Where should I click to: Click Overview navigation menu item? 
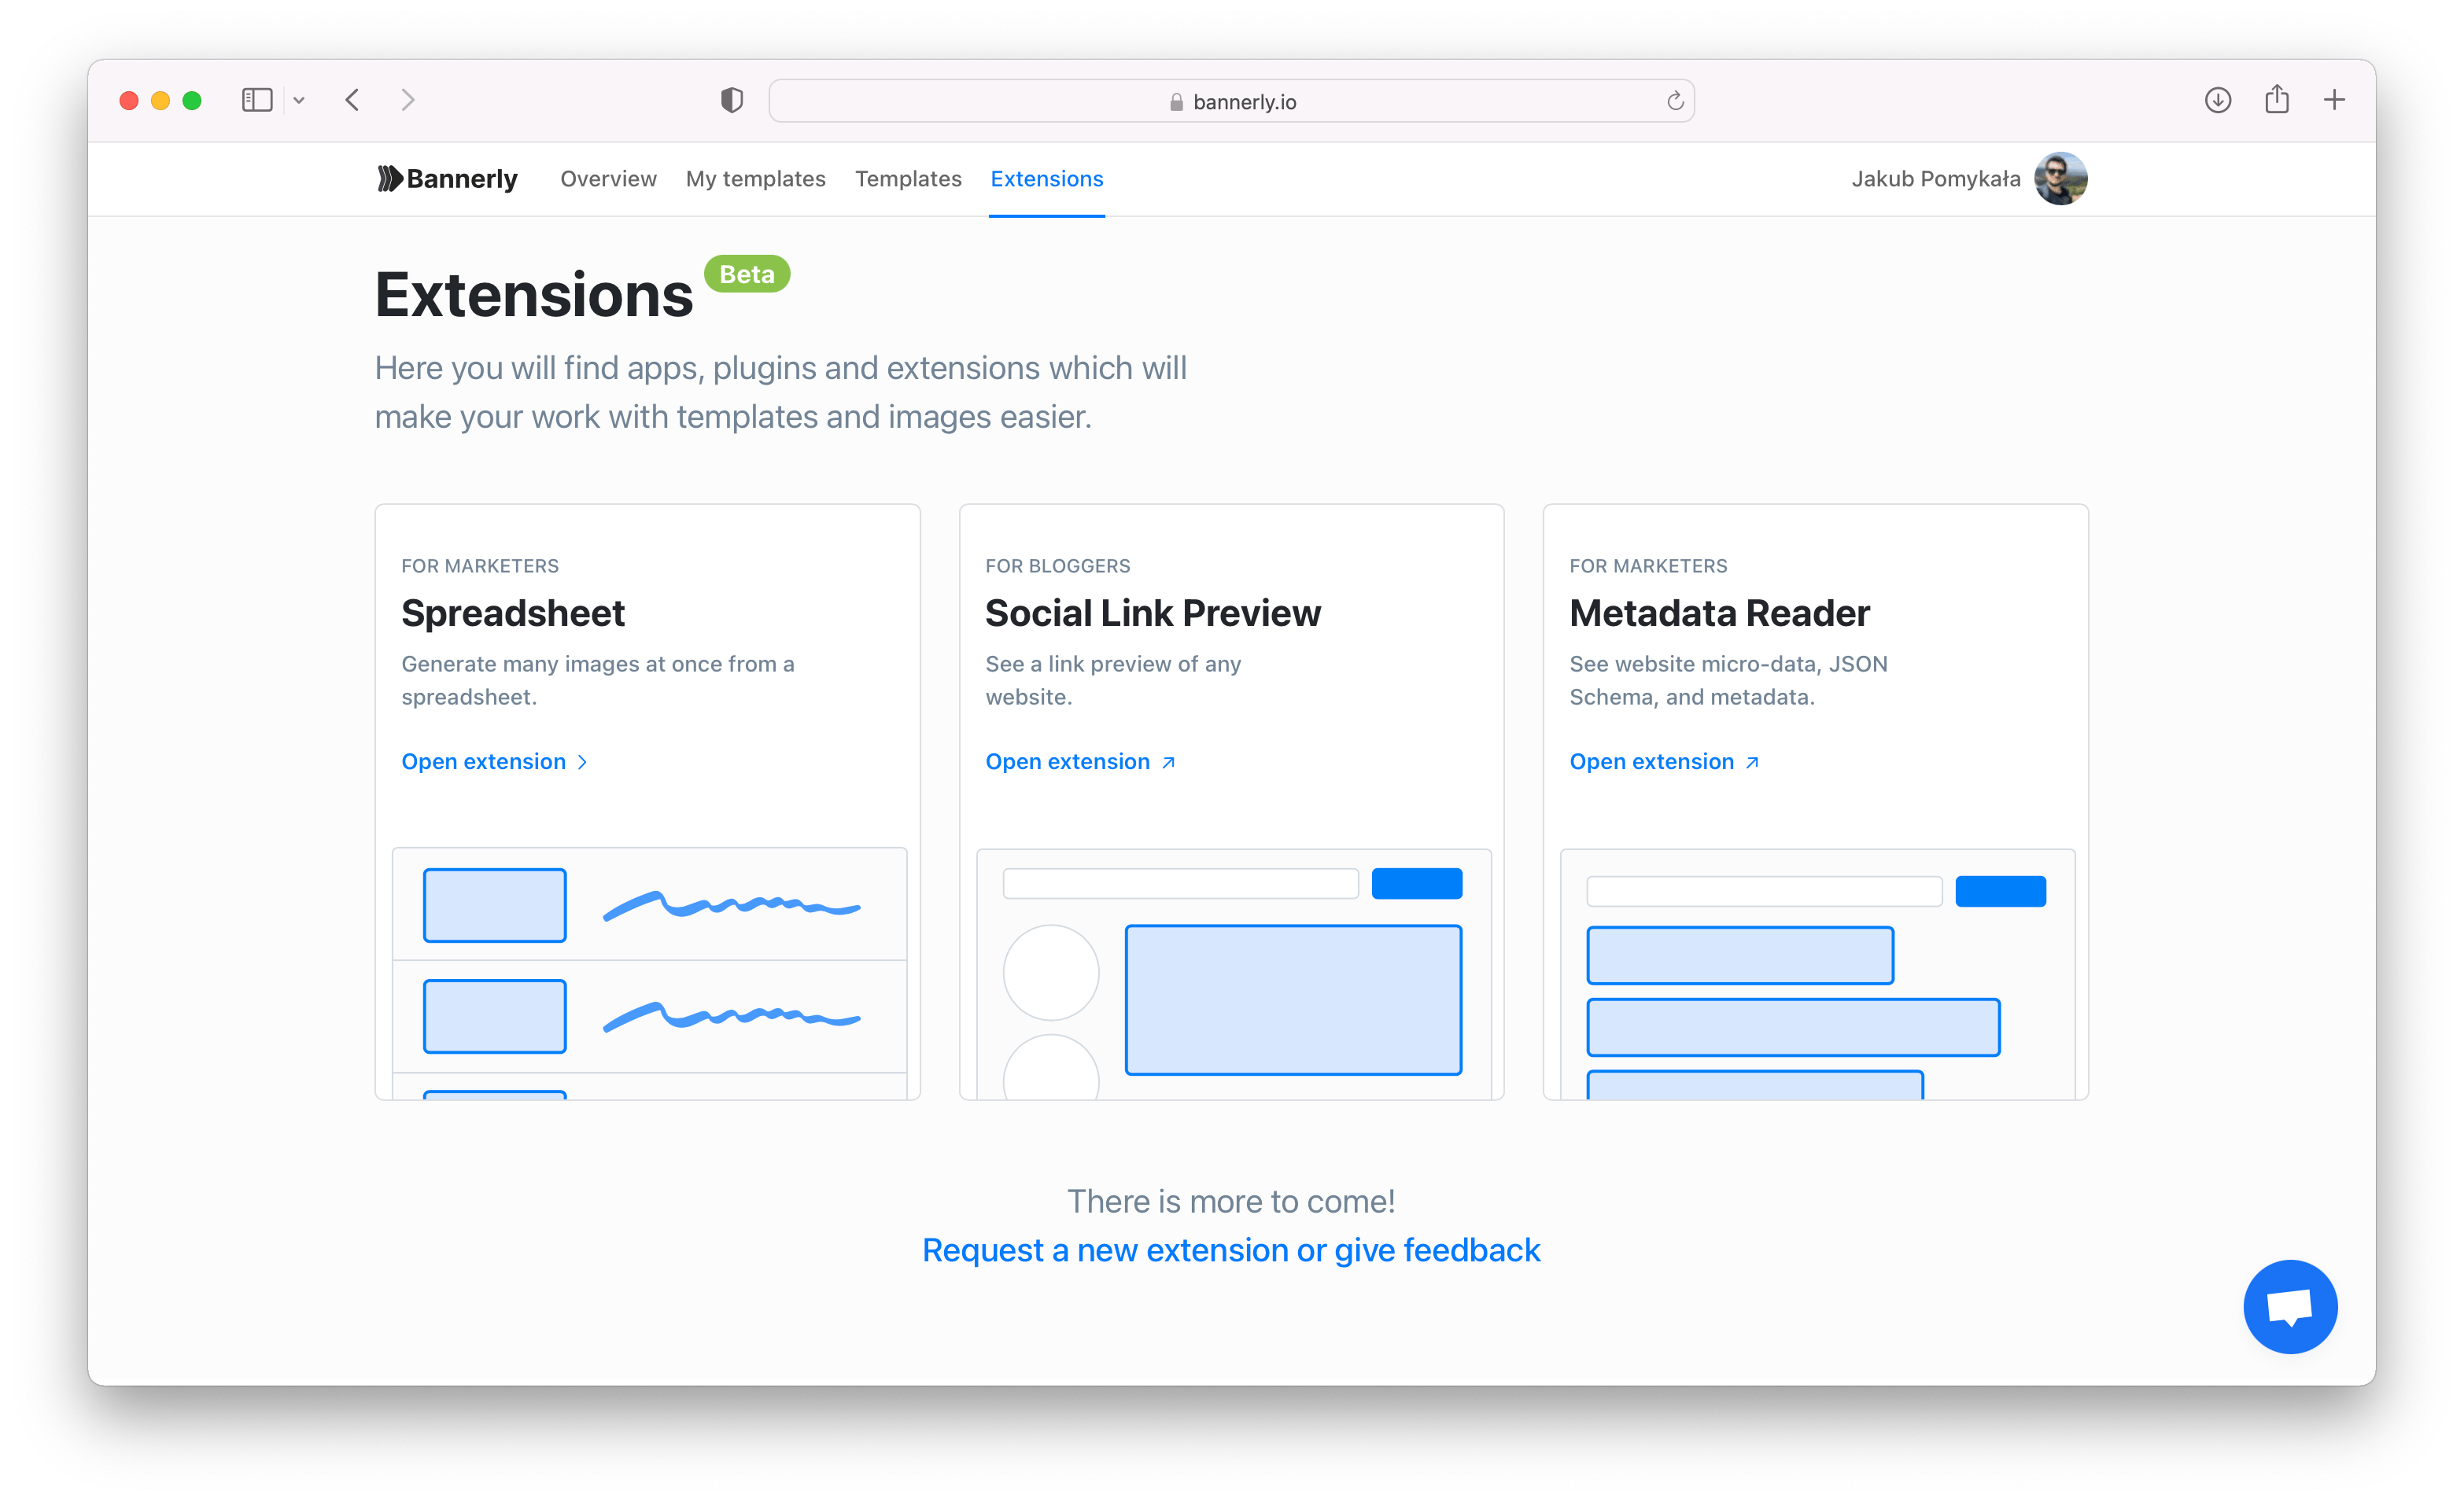[607, 178]
